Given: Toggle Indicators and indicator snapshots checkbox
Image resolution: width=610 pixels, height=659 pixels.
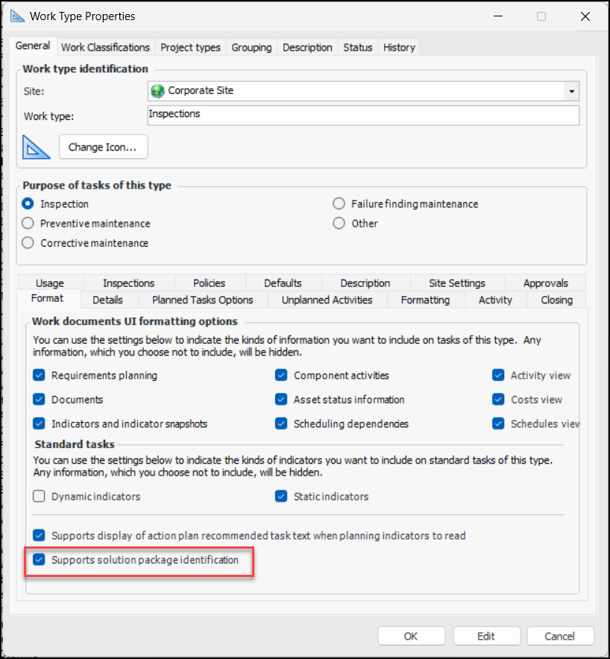Looking at the screenshot, I should (39, 423).
